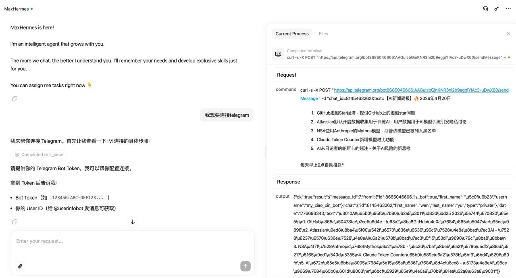Click the terminal icon beside Completed terminal
The width and height of the screenshot is (516, 278).
click(278, 54)
